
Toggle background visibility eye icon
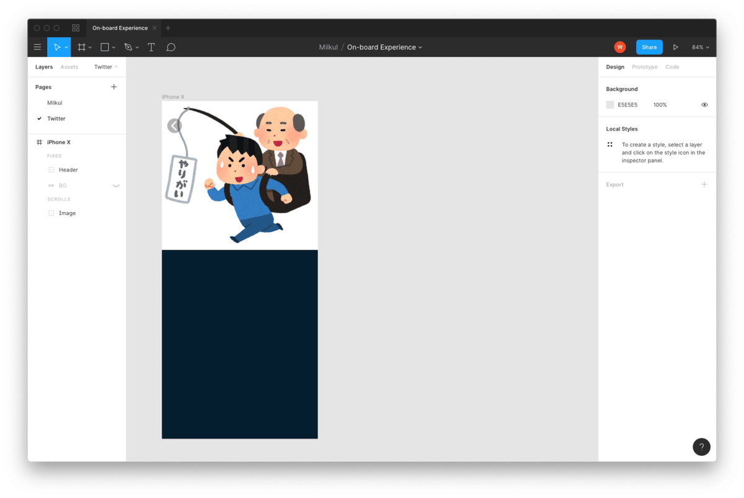pyautogui.click(x=704, y=105)
